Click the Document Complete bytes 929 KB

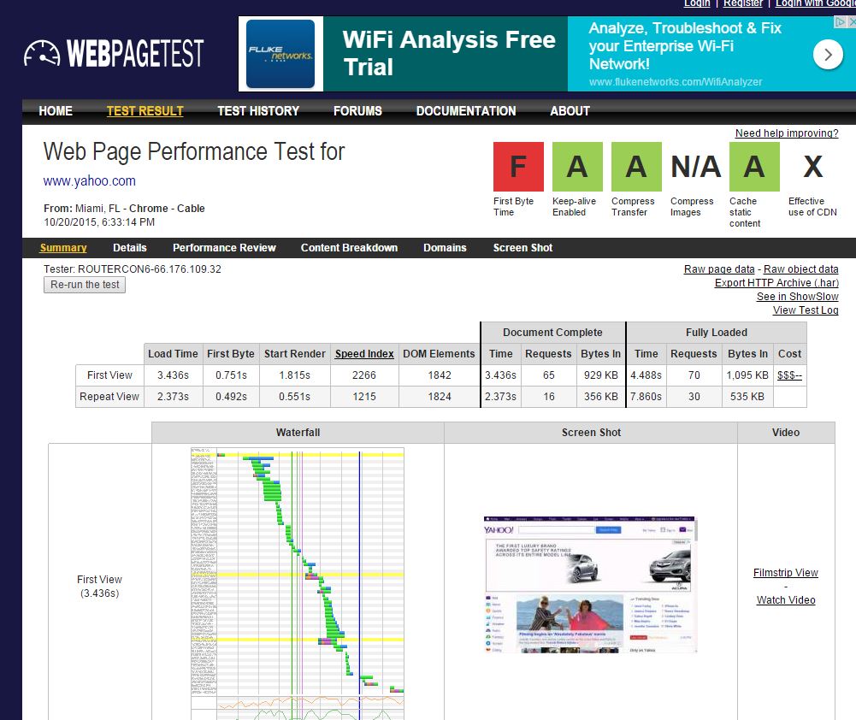pyautogui.click(x=600, y=375)
